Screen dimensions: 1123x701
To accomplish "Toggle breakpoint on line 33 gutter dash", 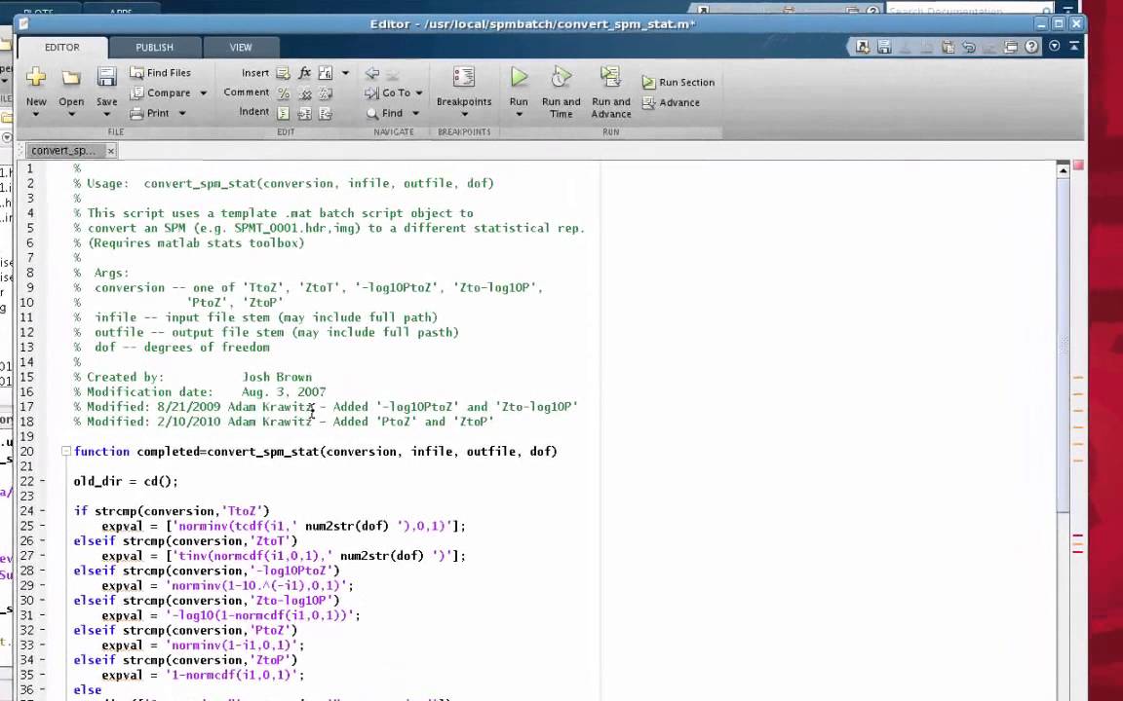I will point(42,645).
